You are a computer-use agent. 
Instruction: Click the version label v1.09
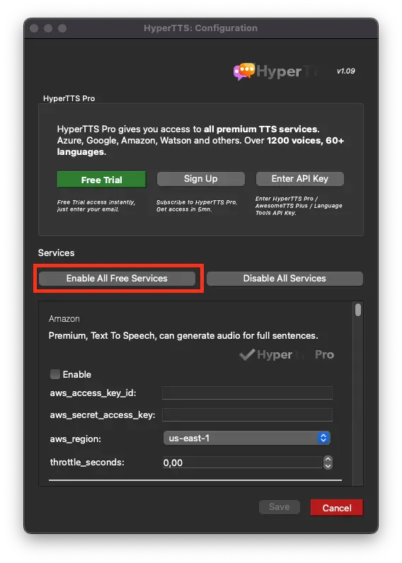click(345, 71)
